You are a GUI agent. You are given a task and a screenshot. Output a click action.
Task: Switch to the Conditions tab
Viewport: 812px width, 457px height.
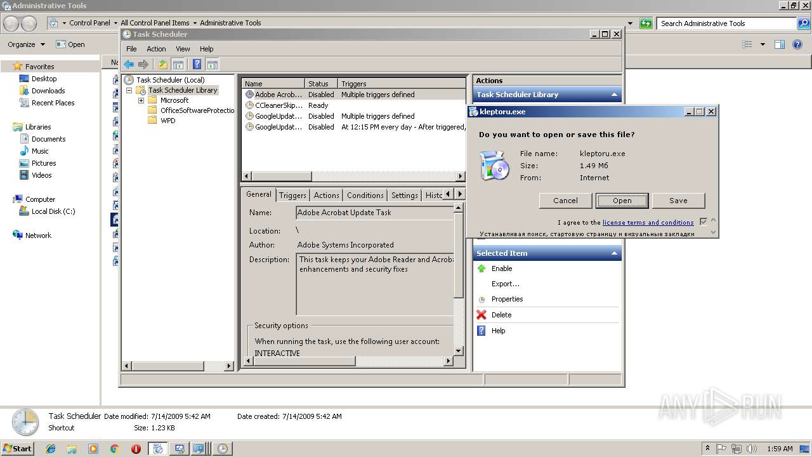365,195
